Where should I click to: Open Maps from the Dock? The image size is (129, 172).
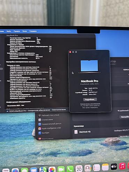pos(43,170)
